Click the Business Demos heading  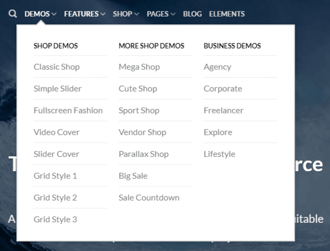[x=232, y=46]
